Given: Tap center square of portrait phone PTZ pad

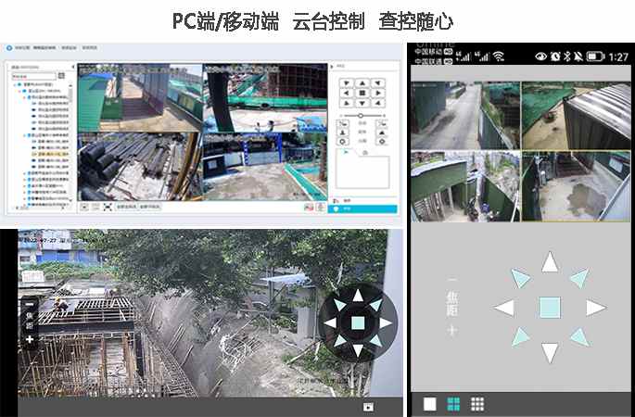Looking at the screenshot, I should [550, 308].
